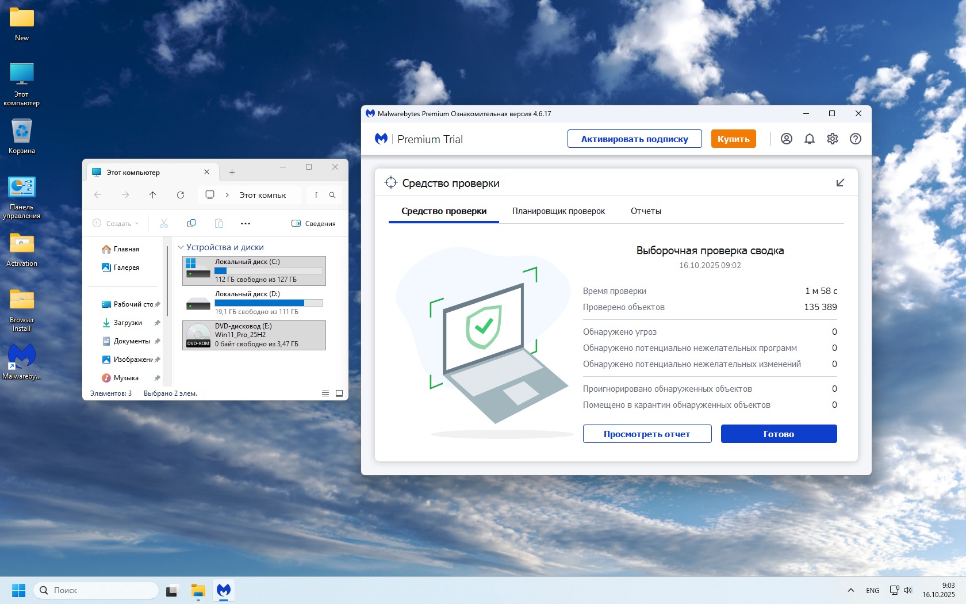Click the Просмотреть отчет button

(647, 434)
